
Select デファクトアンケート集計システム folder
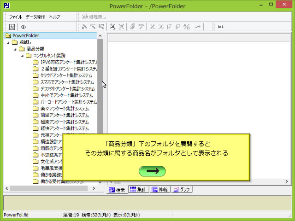click(68, 89)
